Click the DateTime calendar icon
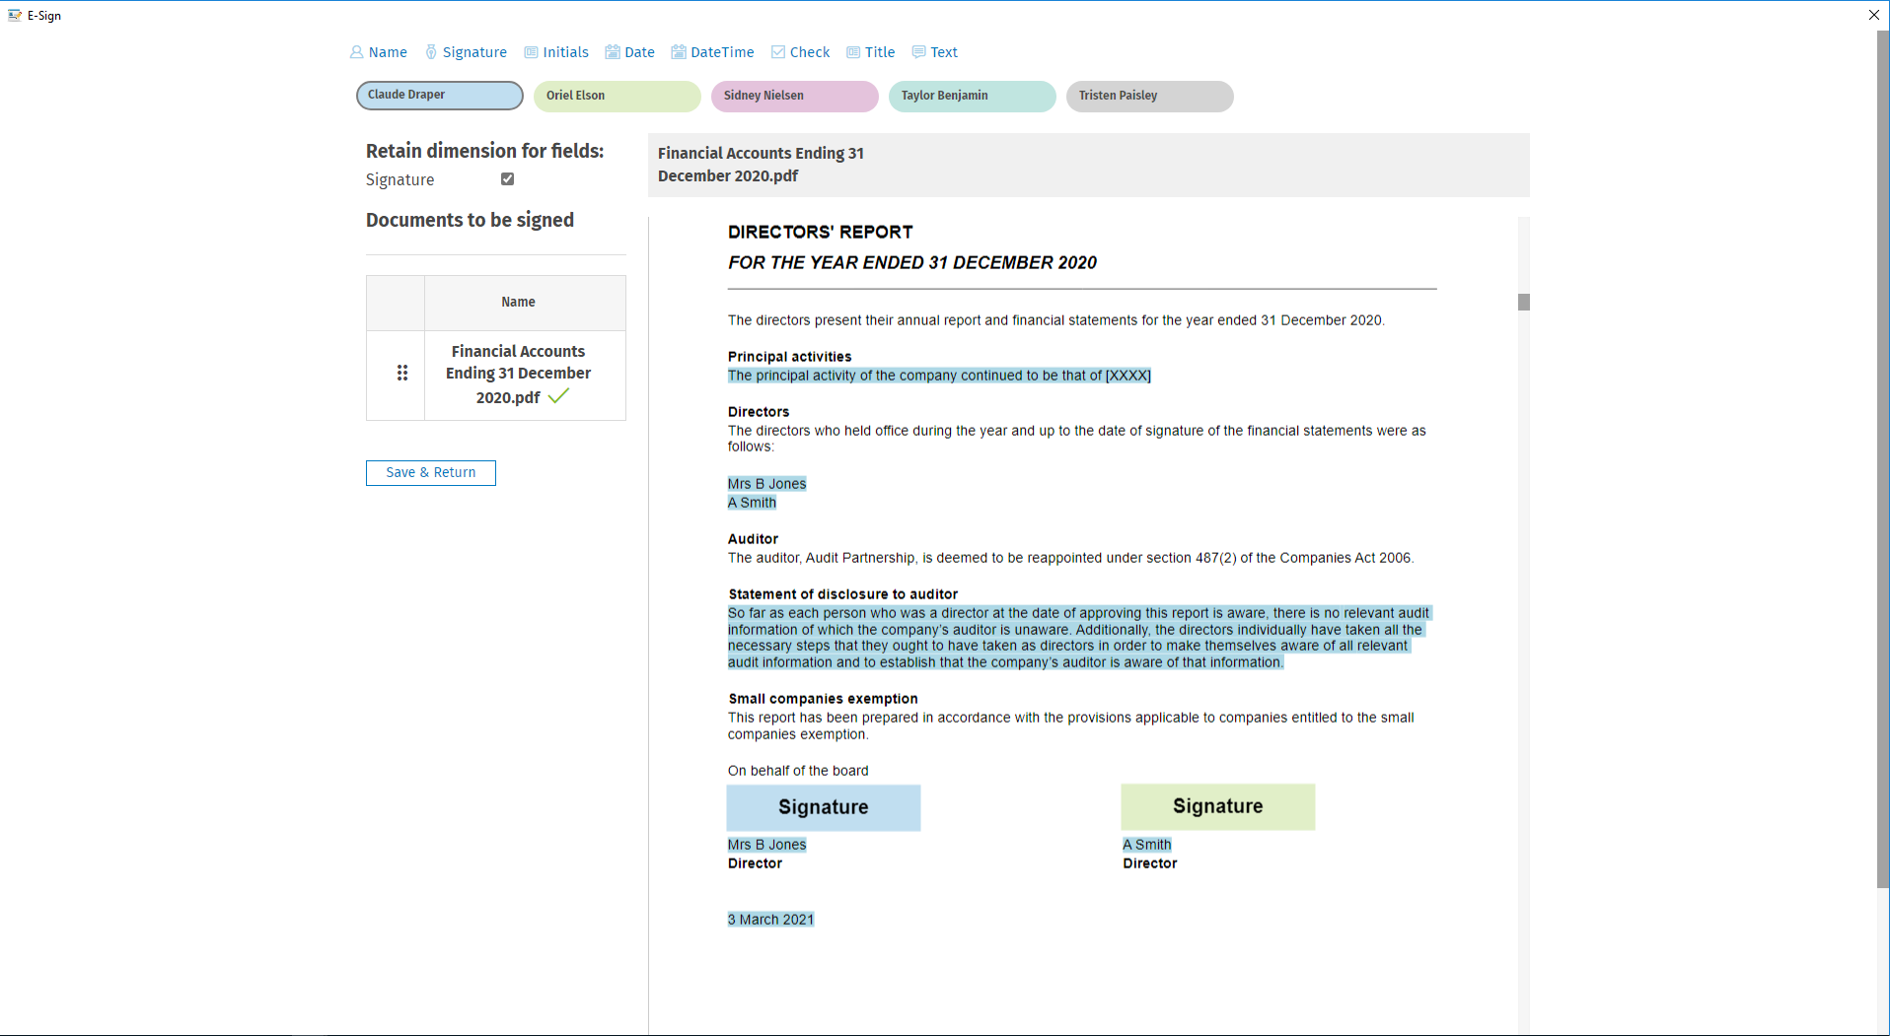 pos(679,52)
